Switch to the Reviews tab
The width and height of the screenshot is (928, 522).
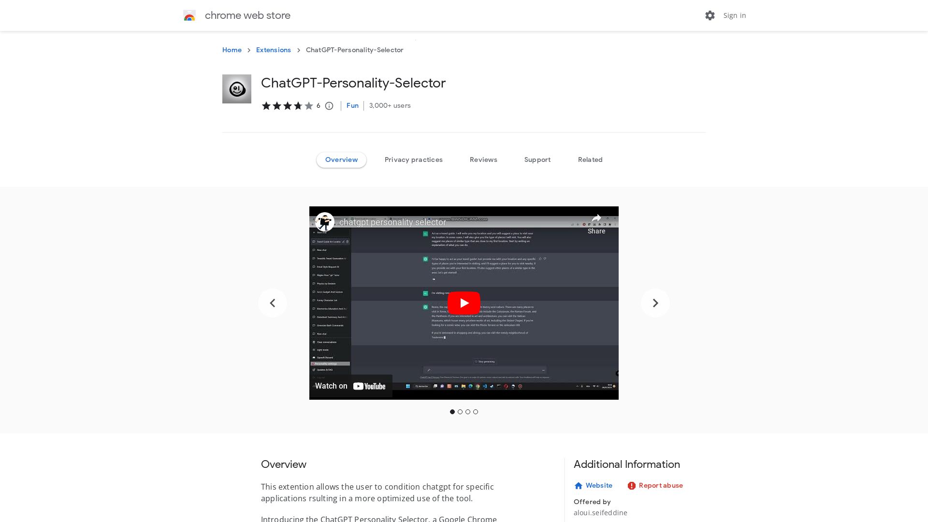click(483, 159)
